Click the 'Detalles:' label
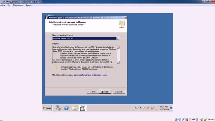The height and width of the screenshot is (121, 215). [55, 44]
